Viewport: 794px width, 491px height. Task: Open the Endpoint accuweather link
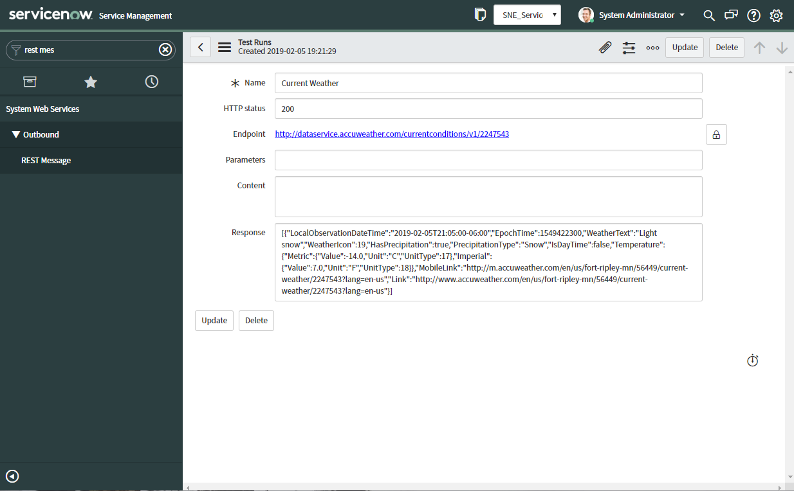pyautogui.click(x=391, y=134)
